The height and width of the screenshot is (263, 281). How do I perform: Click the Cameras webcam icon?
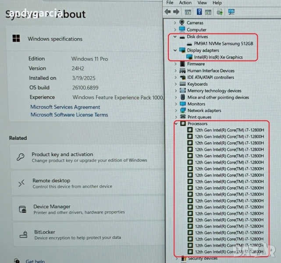coord(182,23)
